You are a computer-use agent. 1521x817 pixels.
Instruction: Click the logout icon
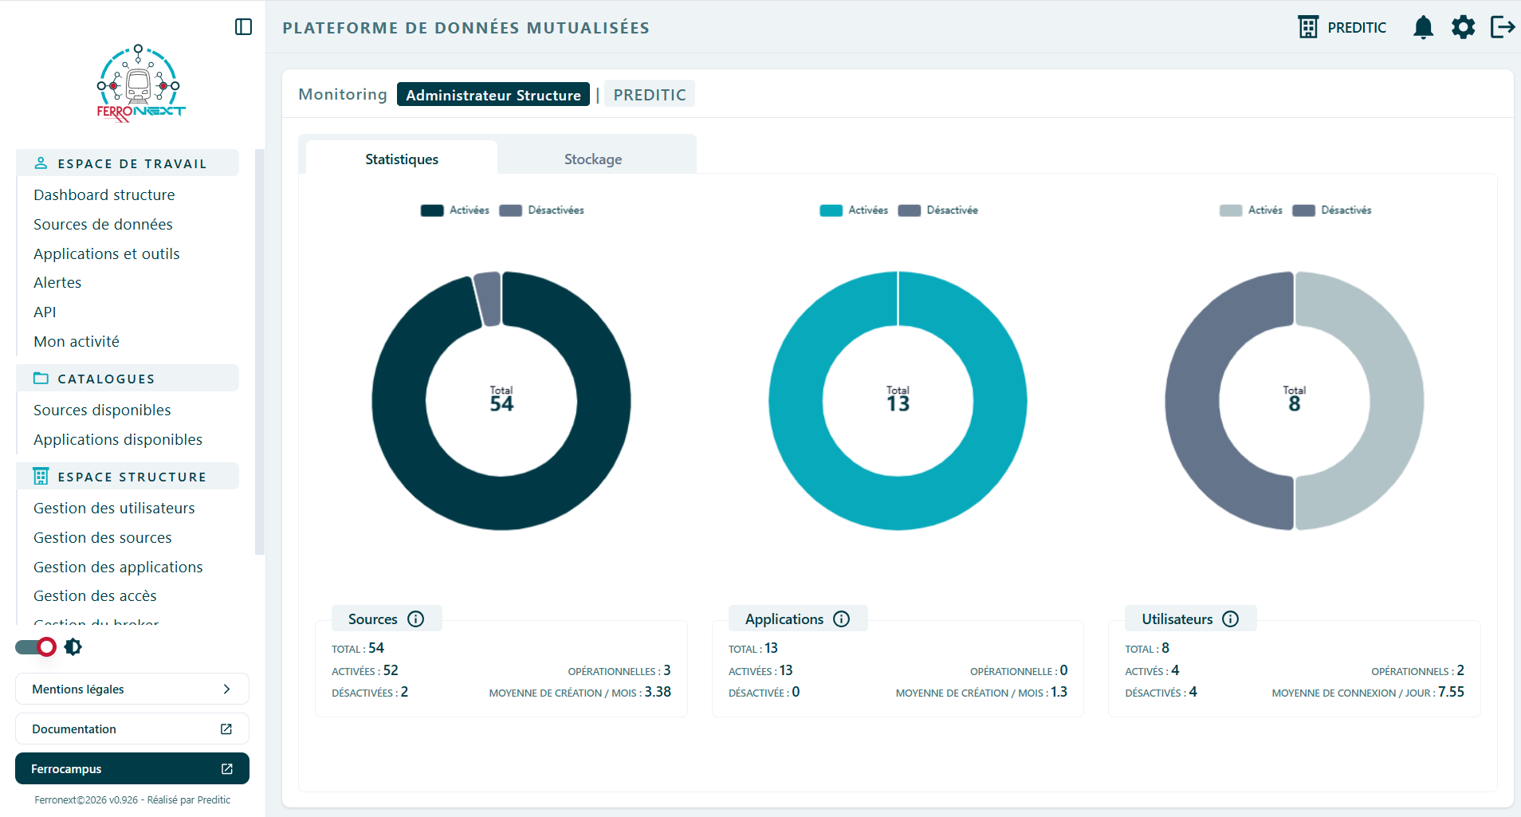tap(1503, 27)
